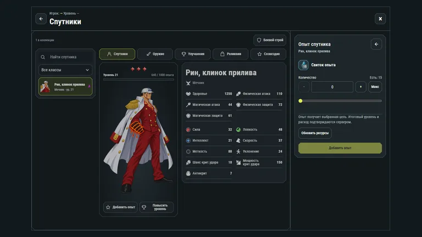
Task: Open the Боевой строй formation button
Action: 270,40
